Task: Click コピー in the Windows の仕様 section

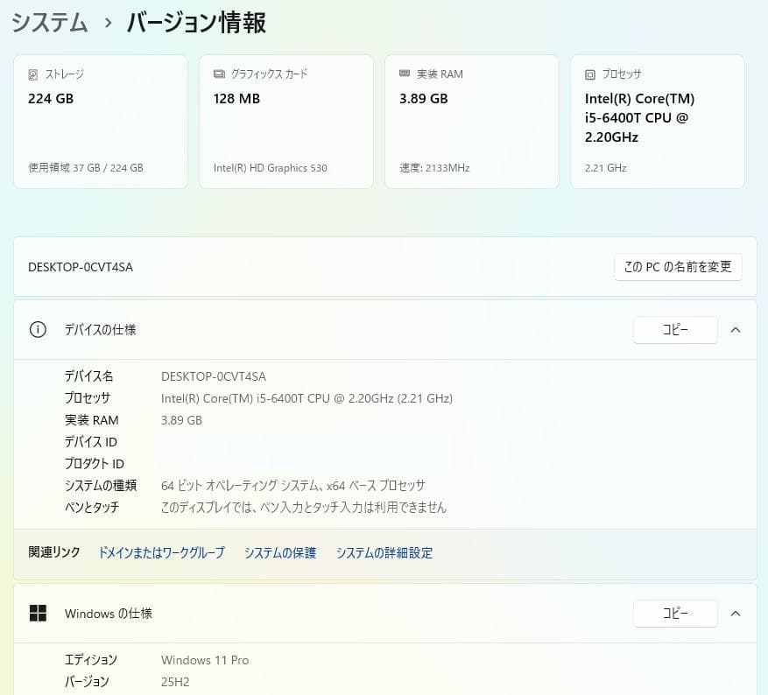Action: pyautogui.click(x=675, y=614)
